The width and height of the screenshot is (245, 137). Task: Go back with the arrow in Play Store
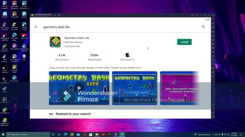pos(36,27)
